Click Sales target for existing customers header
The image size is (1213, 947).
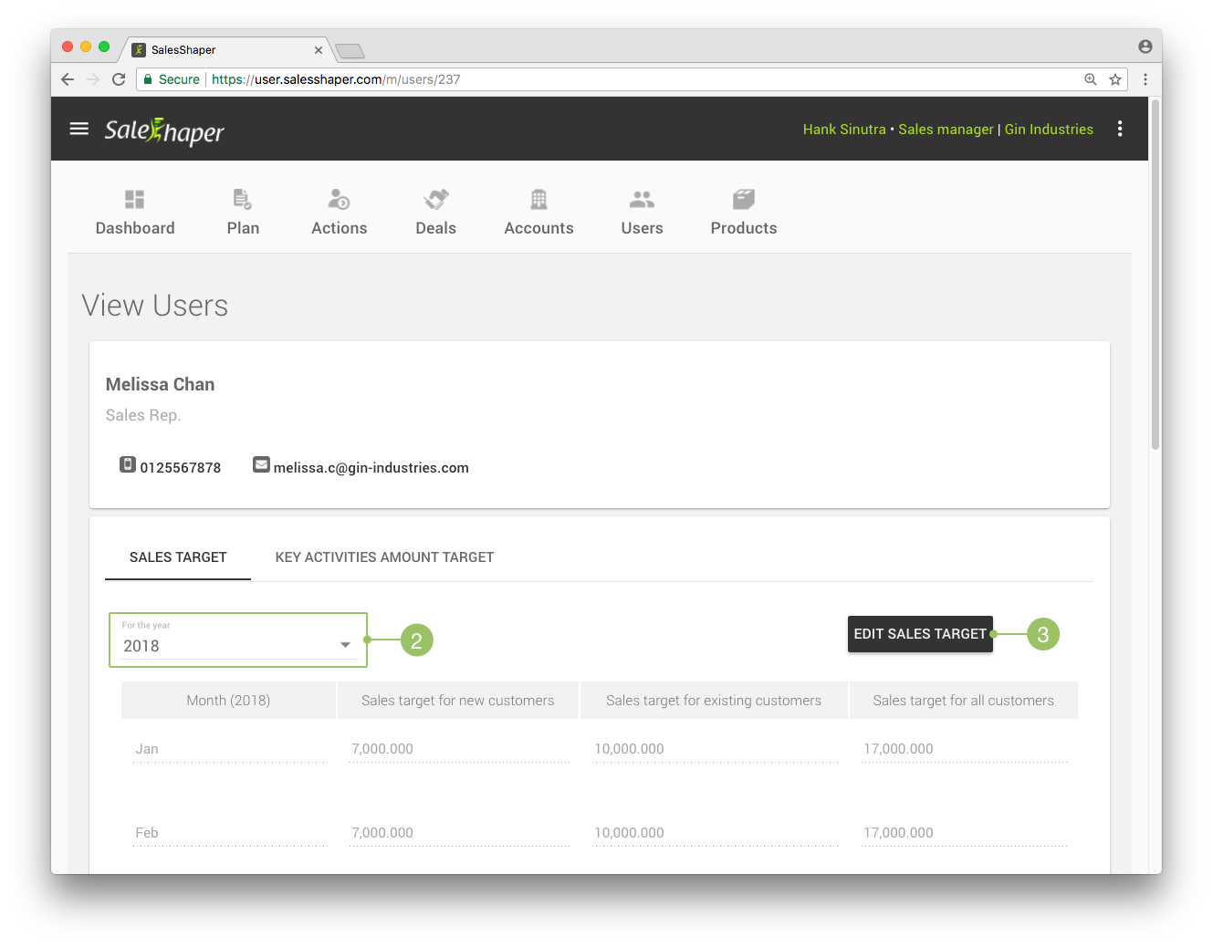point(714,701)
